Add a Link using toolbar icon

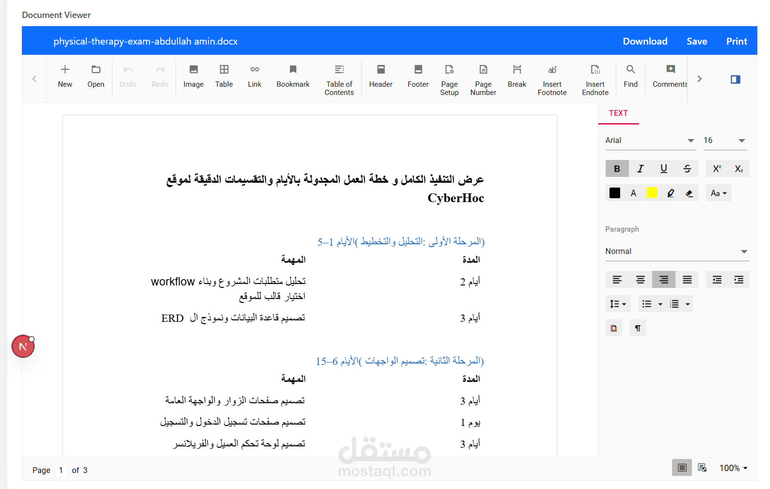click(x=255, y=77)
